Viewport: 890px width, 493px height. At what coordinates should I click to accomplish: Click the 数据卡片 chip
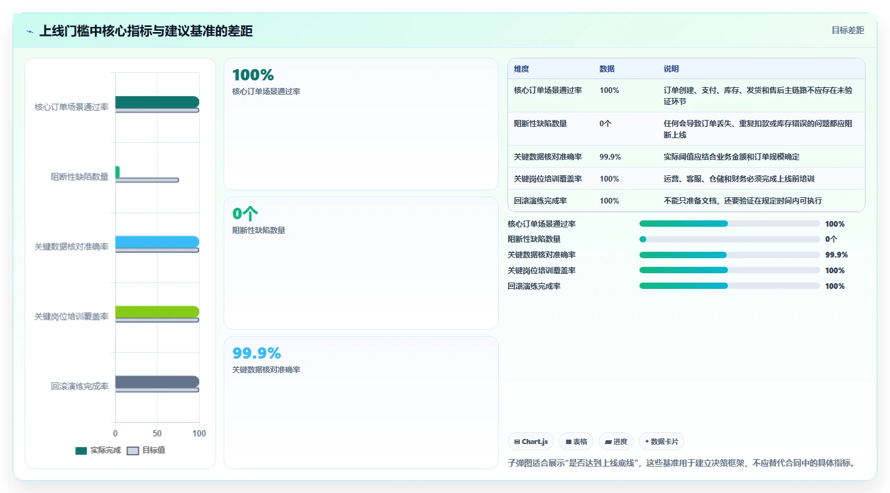click(x=661, y=442)
